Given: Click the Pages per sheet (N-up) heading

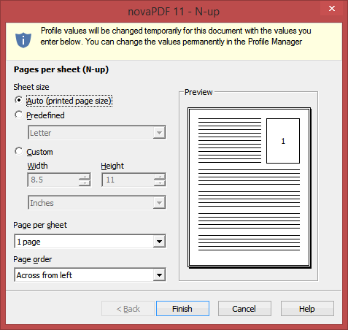Looking at the screenshot, I should tap(61, 69).
